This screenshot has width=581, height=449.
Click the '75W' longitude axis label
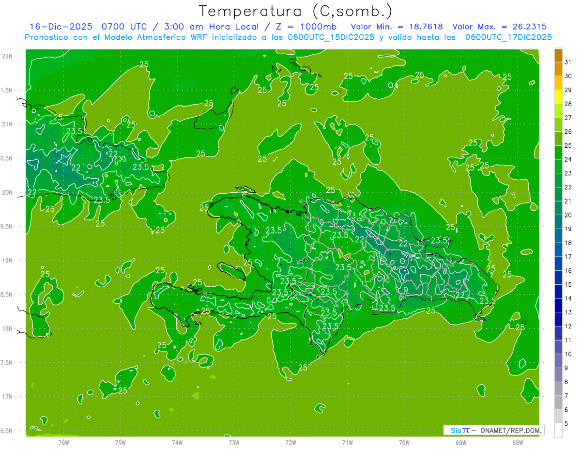click(120, 442)
